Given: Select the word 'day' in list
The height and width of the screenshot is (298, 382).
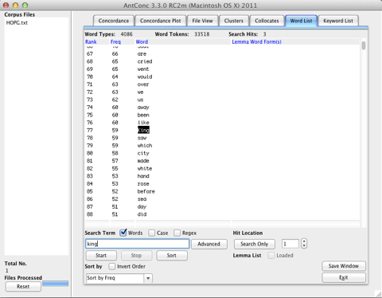Looking at the screenshot, I should point(142,206).
